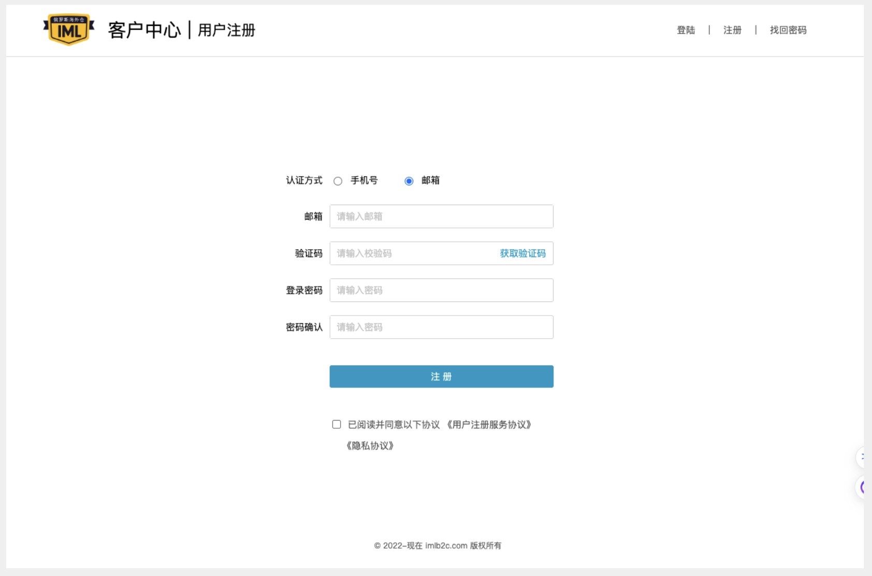
Task: Click the IML logo in the header
Action: 69,30
